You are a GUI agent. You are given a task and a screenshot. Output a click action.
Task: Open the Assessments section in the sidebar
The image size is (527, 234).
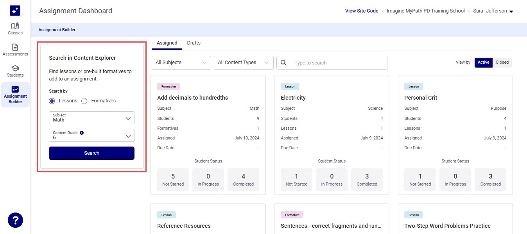pyautogui.click(x=15, y=49)
